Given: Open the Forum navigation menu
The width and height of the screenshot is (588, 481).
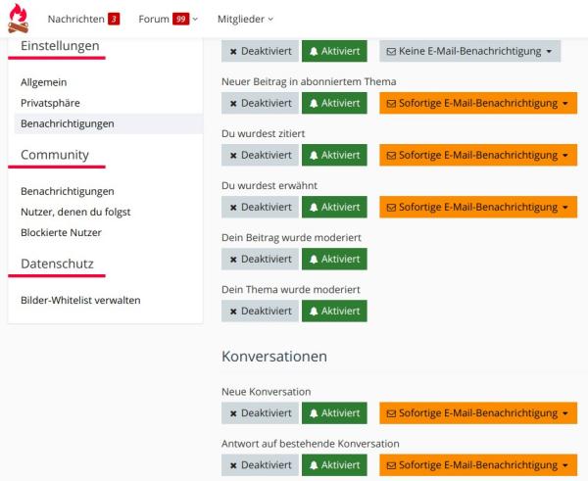Looking at the screenshot, I should pyautogui.click(x=162, y=19).
